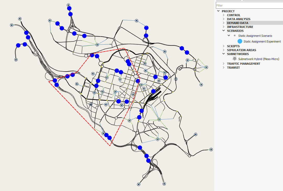Expand the INFRASTRUCTURE folder arrow
The width and height of the screenshot is (283, 191).
[224, 27]
